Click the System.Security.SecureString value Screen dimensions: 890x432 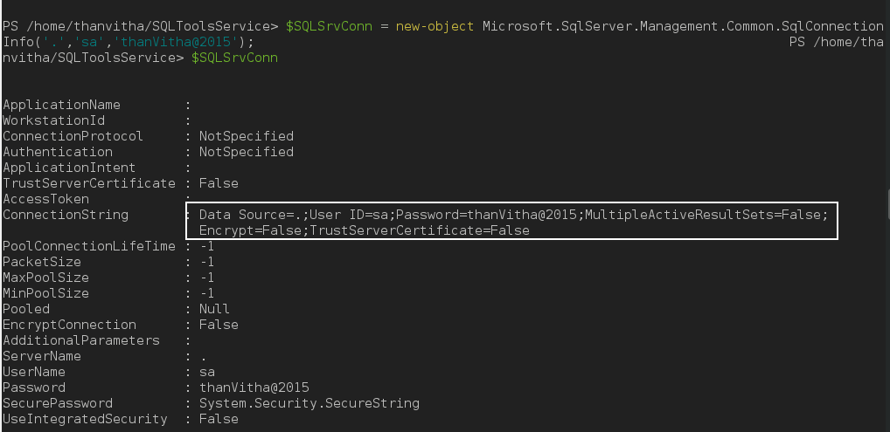pos(309,403)
